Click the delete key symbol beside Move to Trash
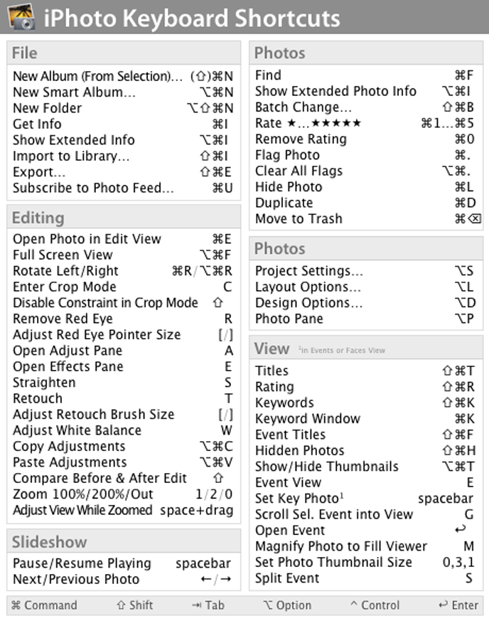 click(475, 219)
